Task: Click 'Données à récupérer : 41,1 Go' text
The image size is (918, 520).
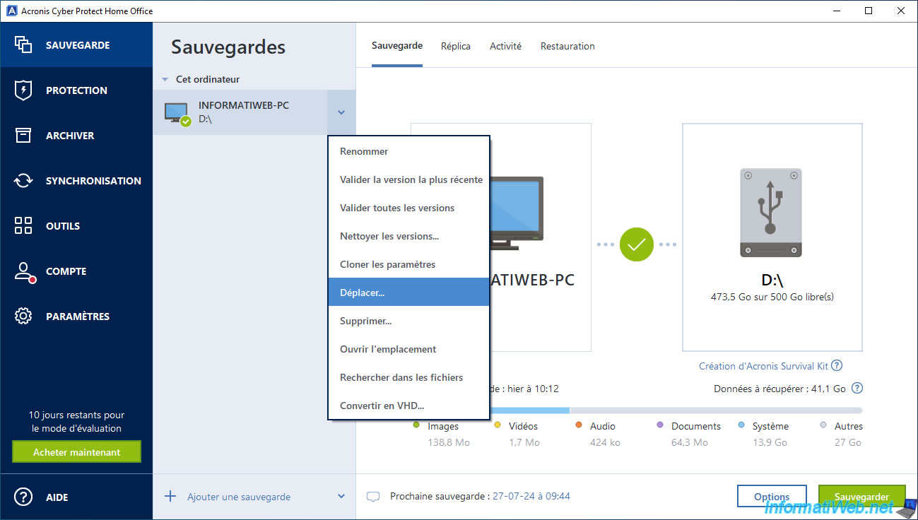Action: point(779,389)
